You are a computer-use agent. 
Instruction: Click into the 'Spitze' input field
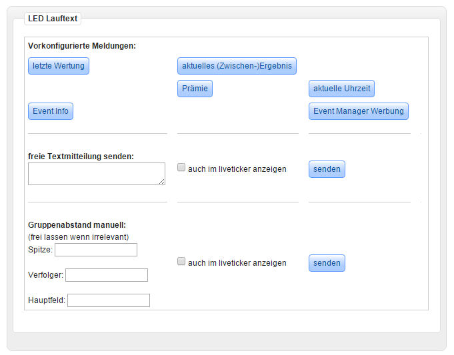point(96,250)
